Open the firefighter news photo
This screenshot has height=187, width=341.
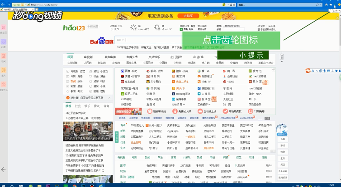click(88, 131)
